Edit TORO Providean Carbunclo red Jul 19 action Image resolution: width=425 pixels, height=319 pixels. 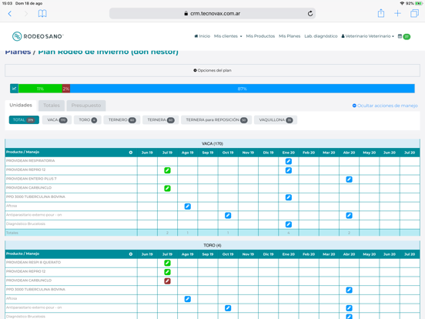tap(167, 281)
